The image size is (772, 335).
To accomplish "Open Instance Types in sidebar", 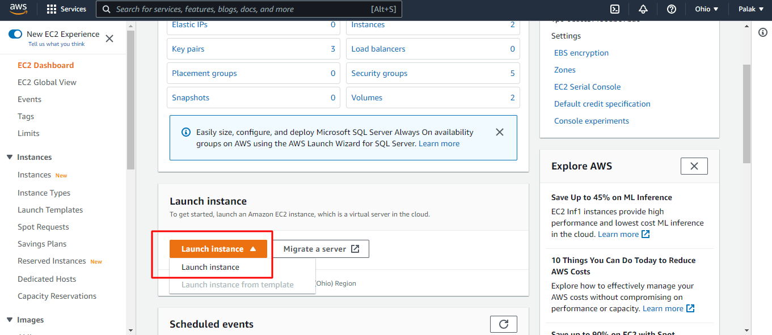I will [44, 193].
